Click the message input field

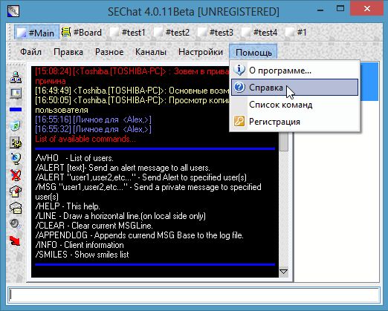click(x=194, y=295)
